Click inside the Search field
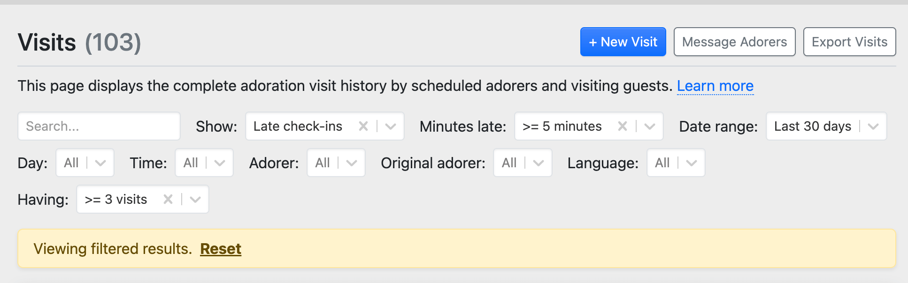908x283 pixels. 99,126
